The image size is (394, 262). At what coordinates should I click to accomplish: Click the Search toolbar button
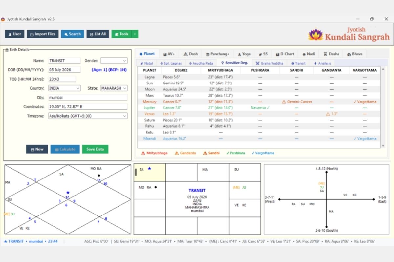(x=73, y=34)
